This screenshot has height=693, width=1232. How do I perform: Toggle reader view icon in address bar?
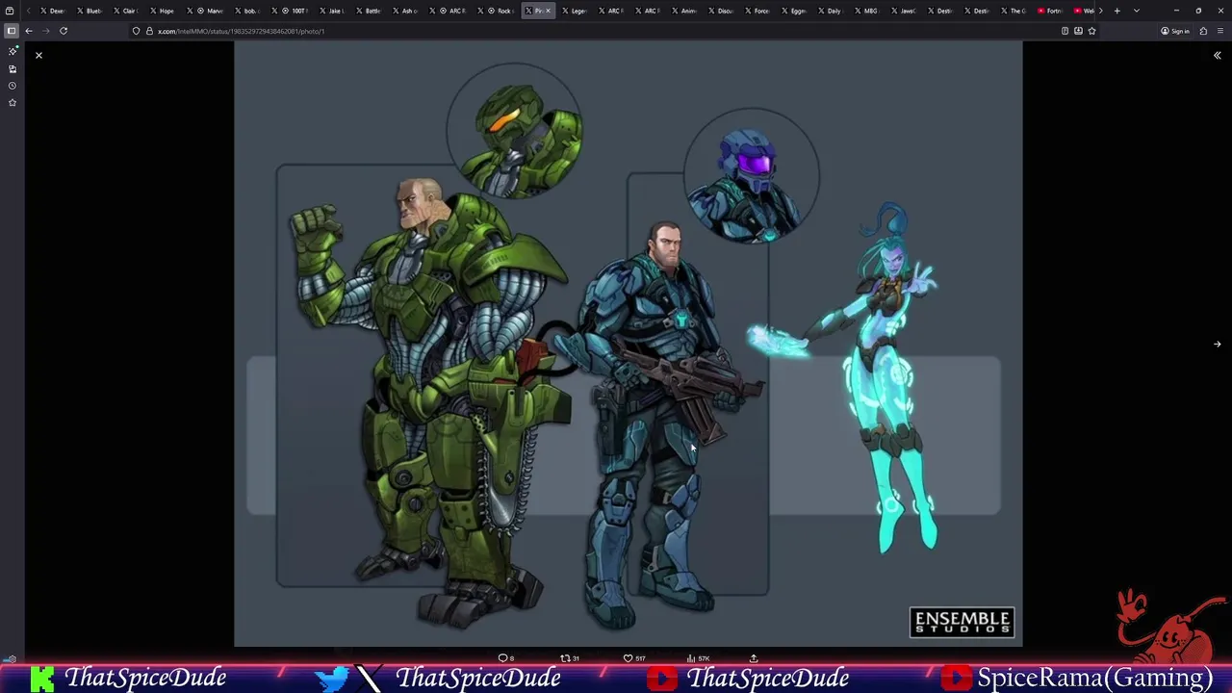(x=1065, y=31)
